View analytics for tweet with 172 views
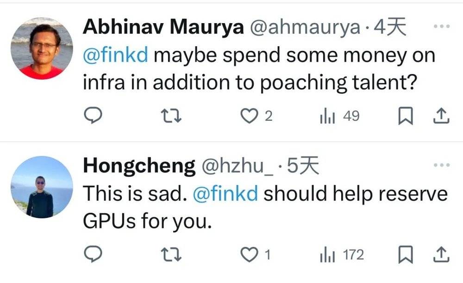The height and width of the screenshot is (283, 463). tap(326, 254)
